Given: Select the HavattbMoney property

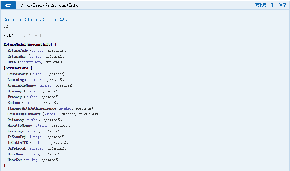Looking at the screenshot, I should point(20,126).
